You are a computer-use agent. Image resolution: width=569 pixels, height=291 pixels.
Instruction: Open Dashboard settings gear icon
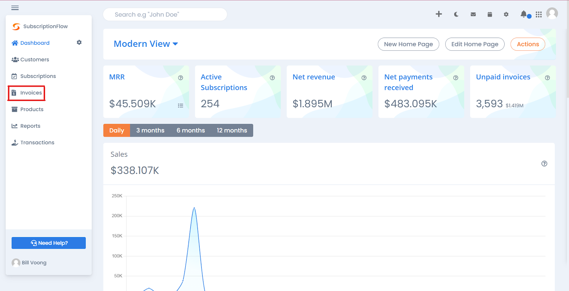pyautogui.click(x=79, y=42)
